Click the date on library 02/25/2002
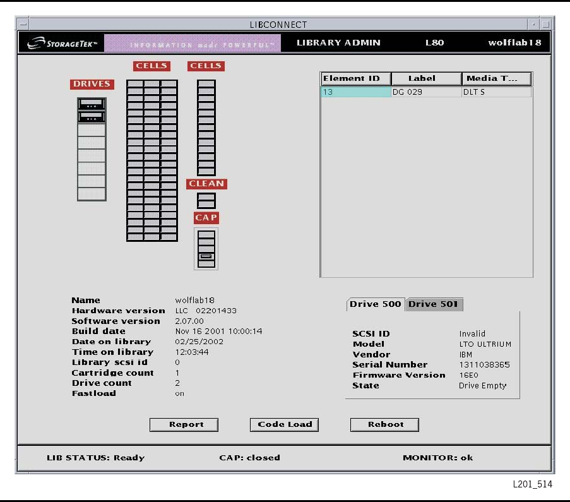570x502 pixels. [199, 342]
